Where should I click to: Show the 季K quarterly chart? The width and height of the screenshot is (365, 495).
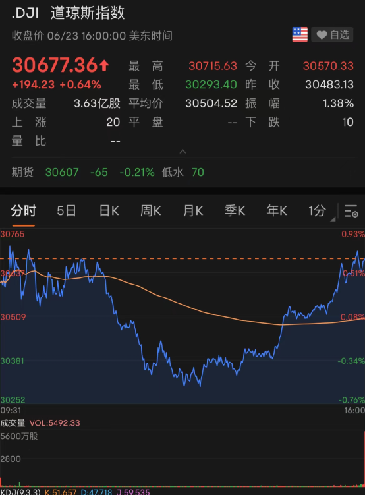(235, 210)
